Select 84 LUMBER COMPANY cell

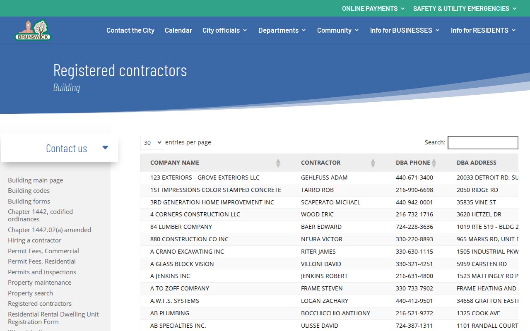(x=181, y=227)
